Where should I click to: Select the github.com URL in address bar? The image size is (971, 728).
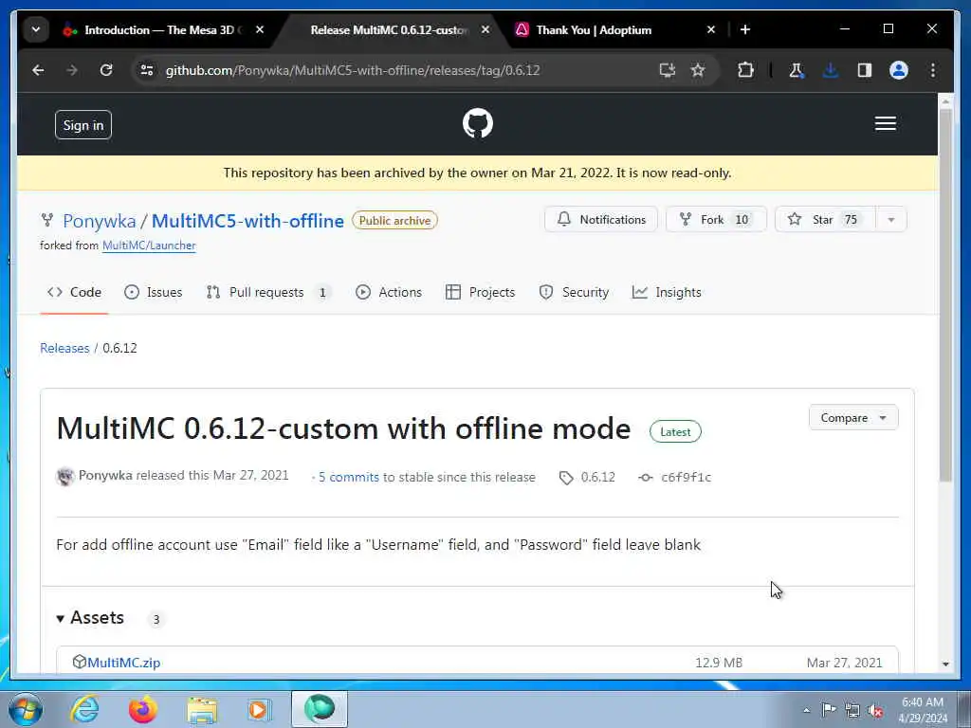pos(353,70)
